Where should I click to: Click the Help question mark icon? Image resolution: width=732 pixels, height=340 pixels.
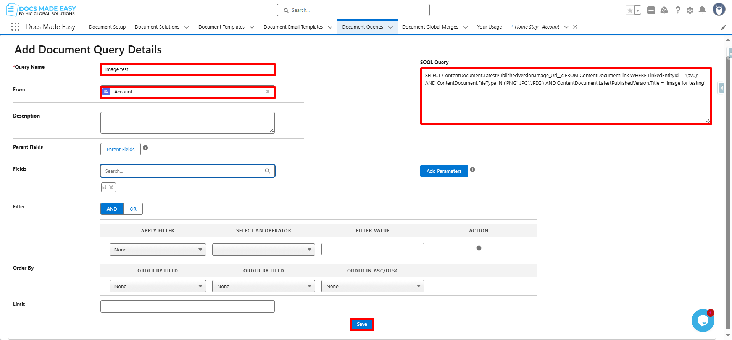(x=677, y=10)
